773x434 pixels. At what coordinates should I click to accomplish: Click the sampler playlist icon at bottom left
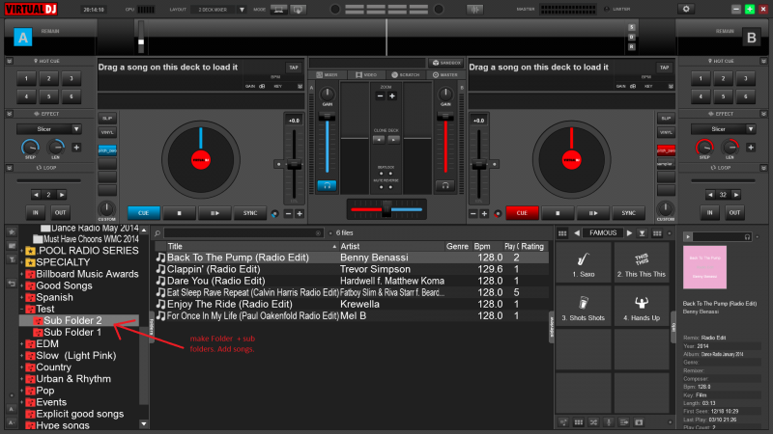pos(563,422)
